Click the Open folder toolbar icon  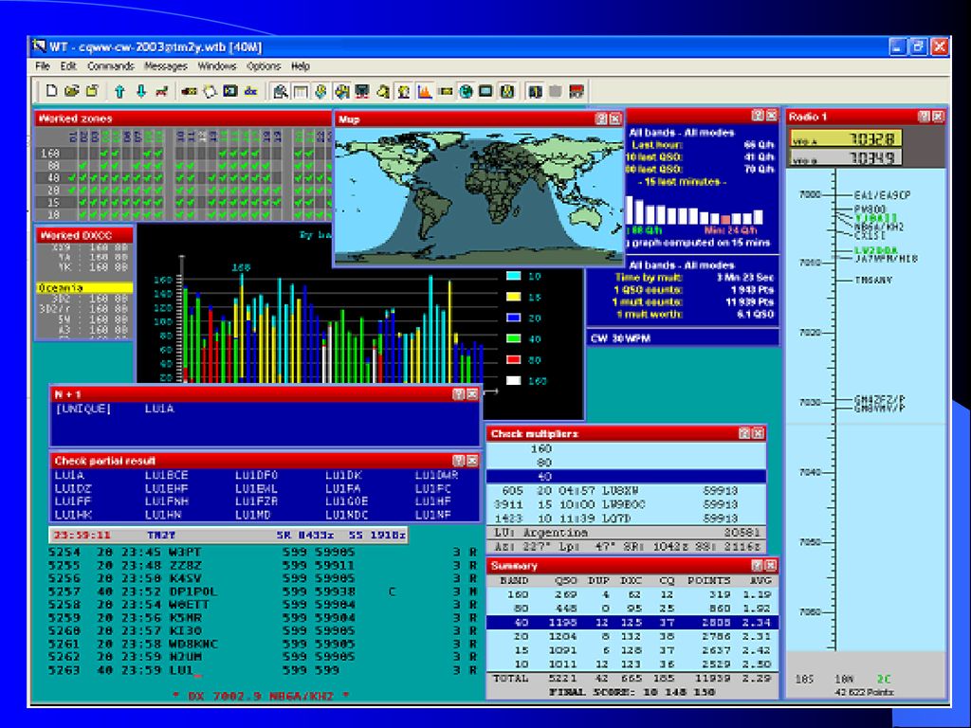72,92
